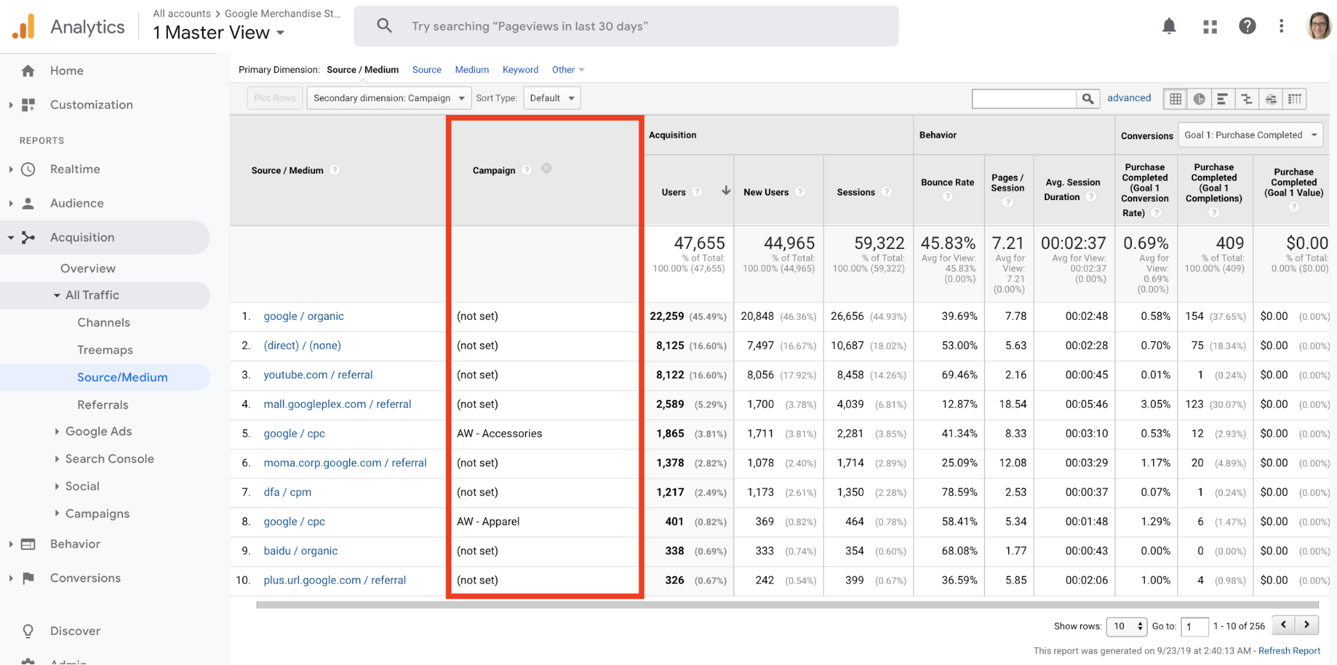Expand the Search Console subsection
Screen dimensions: 1337x665
click(57, 459)
